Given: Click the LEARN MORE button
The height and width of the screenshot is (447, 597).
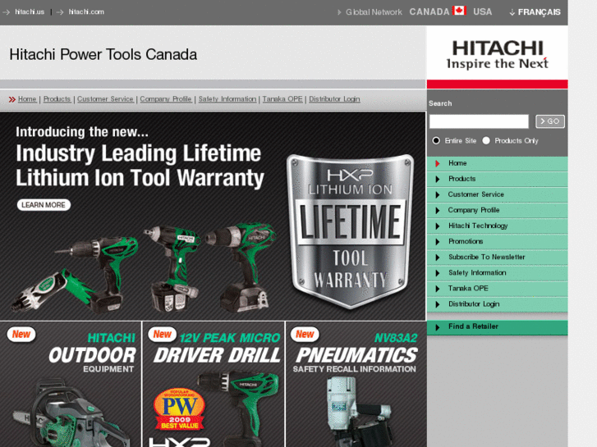Looking at the screenshot, I should [x=44, y=205].
